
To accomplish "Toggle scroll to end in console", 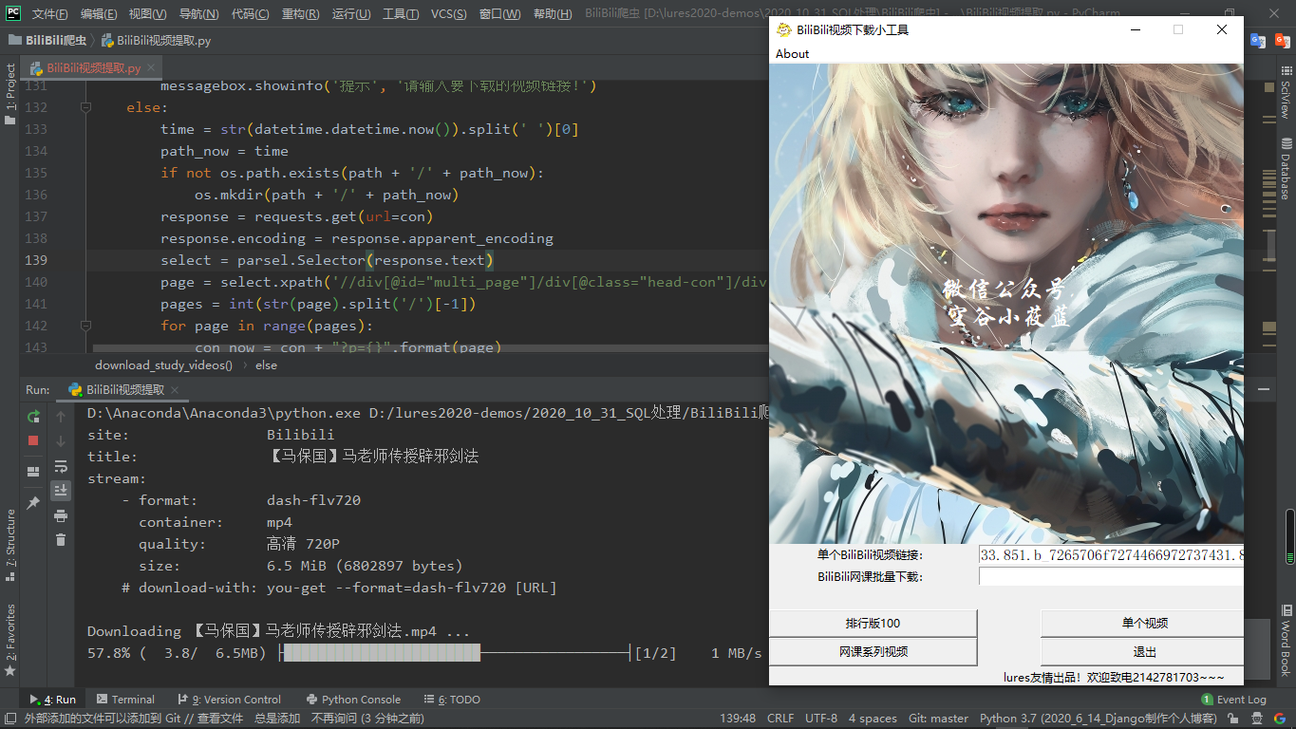I will tap(61, 490).
